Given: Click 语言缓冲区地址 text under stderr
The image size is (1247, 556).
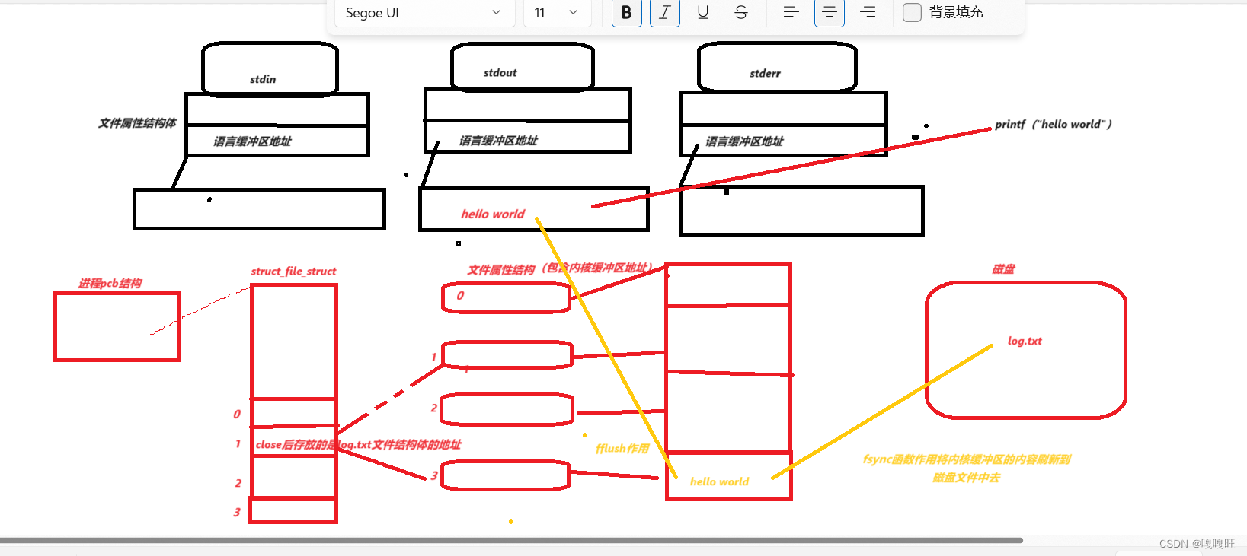Looking at the screenshot, I should [744, 141].
